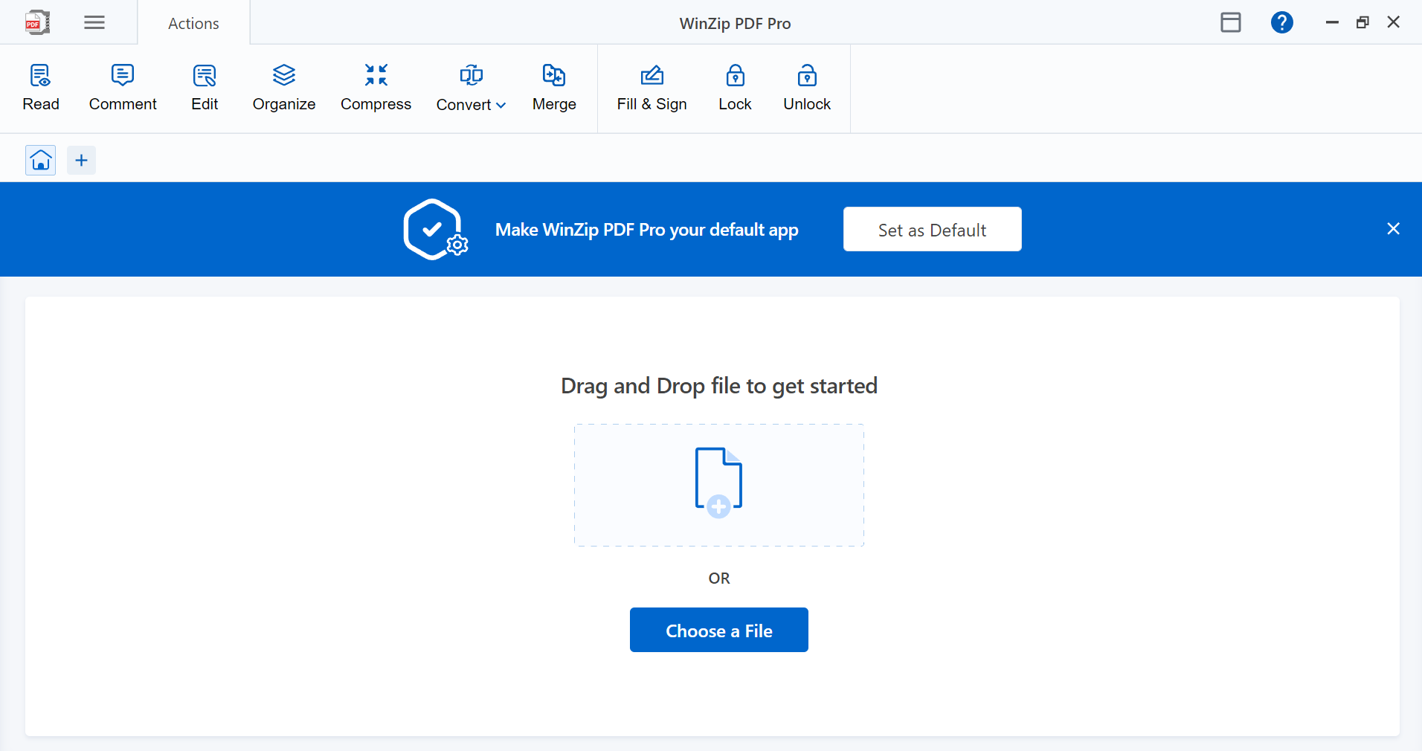Select the Edit tool
The height and width of the screenshot is (751, 1422).
(204, 87)
